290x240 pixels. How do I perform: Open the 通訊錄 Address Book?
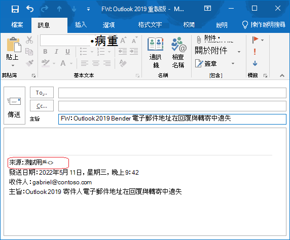pos(156,53)
